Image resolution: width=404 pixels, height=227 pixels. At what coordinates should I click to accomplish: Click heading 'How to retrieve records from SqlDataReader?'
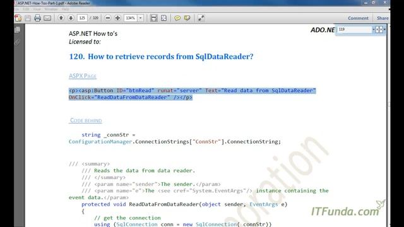[x=170, y=56]
